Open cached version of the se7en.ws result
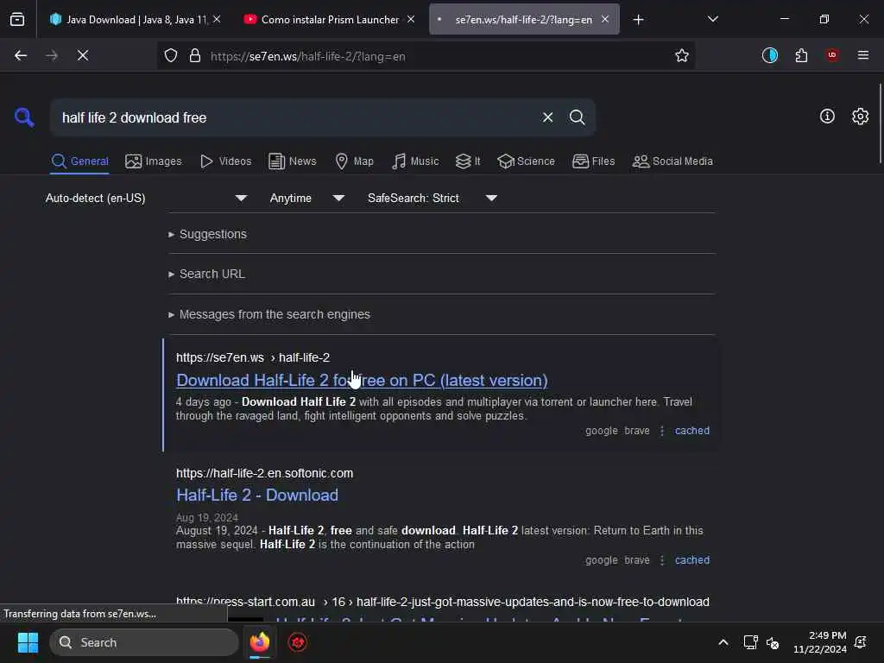884x663 pixels. pos(691,431)
